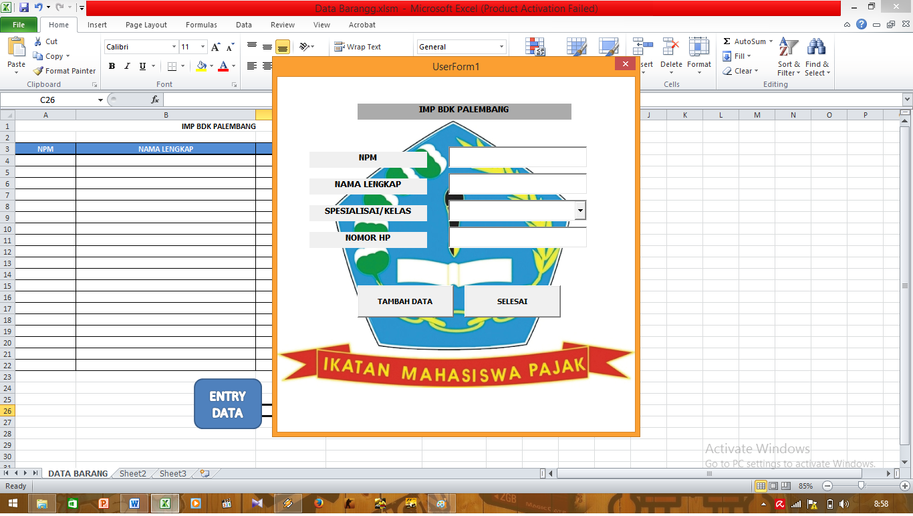Toggle Top Align in ribbon
This screenshot has width=913, height=516.
(x=252, y=47)
